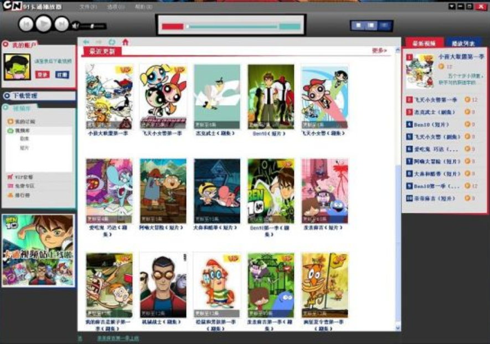The height and width of the screenshot is (344, 490).
Task: Click the play icon under the rank 1 title
Action: (441, 66)
